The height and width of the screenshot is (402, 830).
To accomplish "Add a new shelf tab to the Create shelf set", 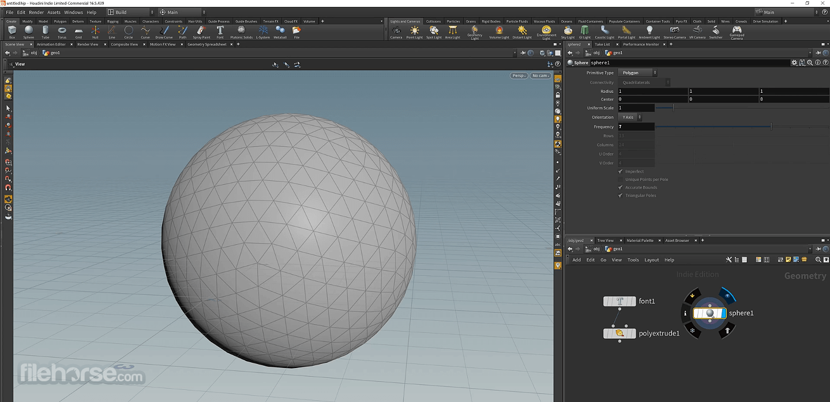I will point(322,21).
